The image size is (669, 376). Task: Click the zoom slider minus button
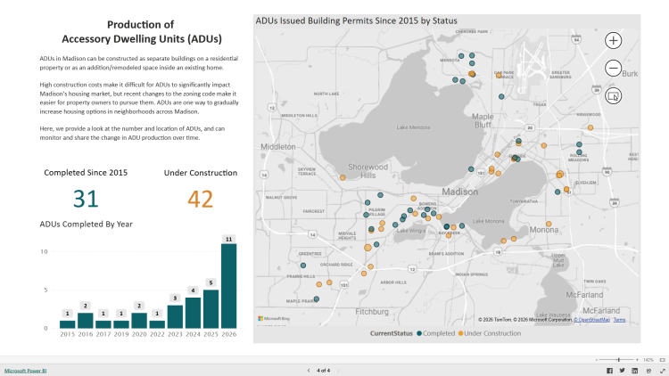click(597, 360)
